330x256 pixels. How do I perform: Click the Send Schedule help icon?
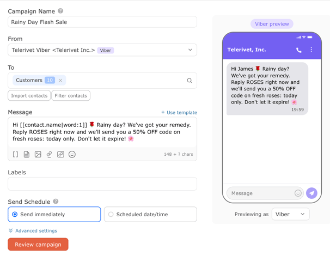coord(56,202)
